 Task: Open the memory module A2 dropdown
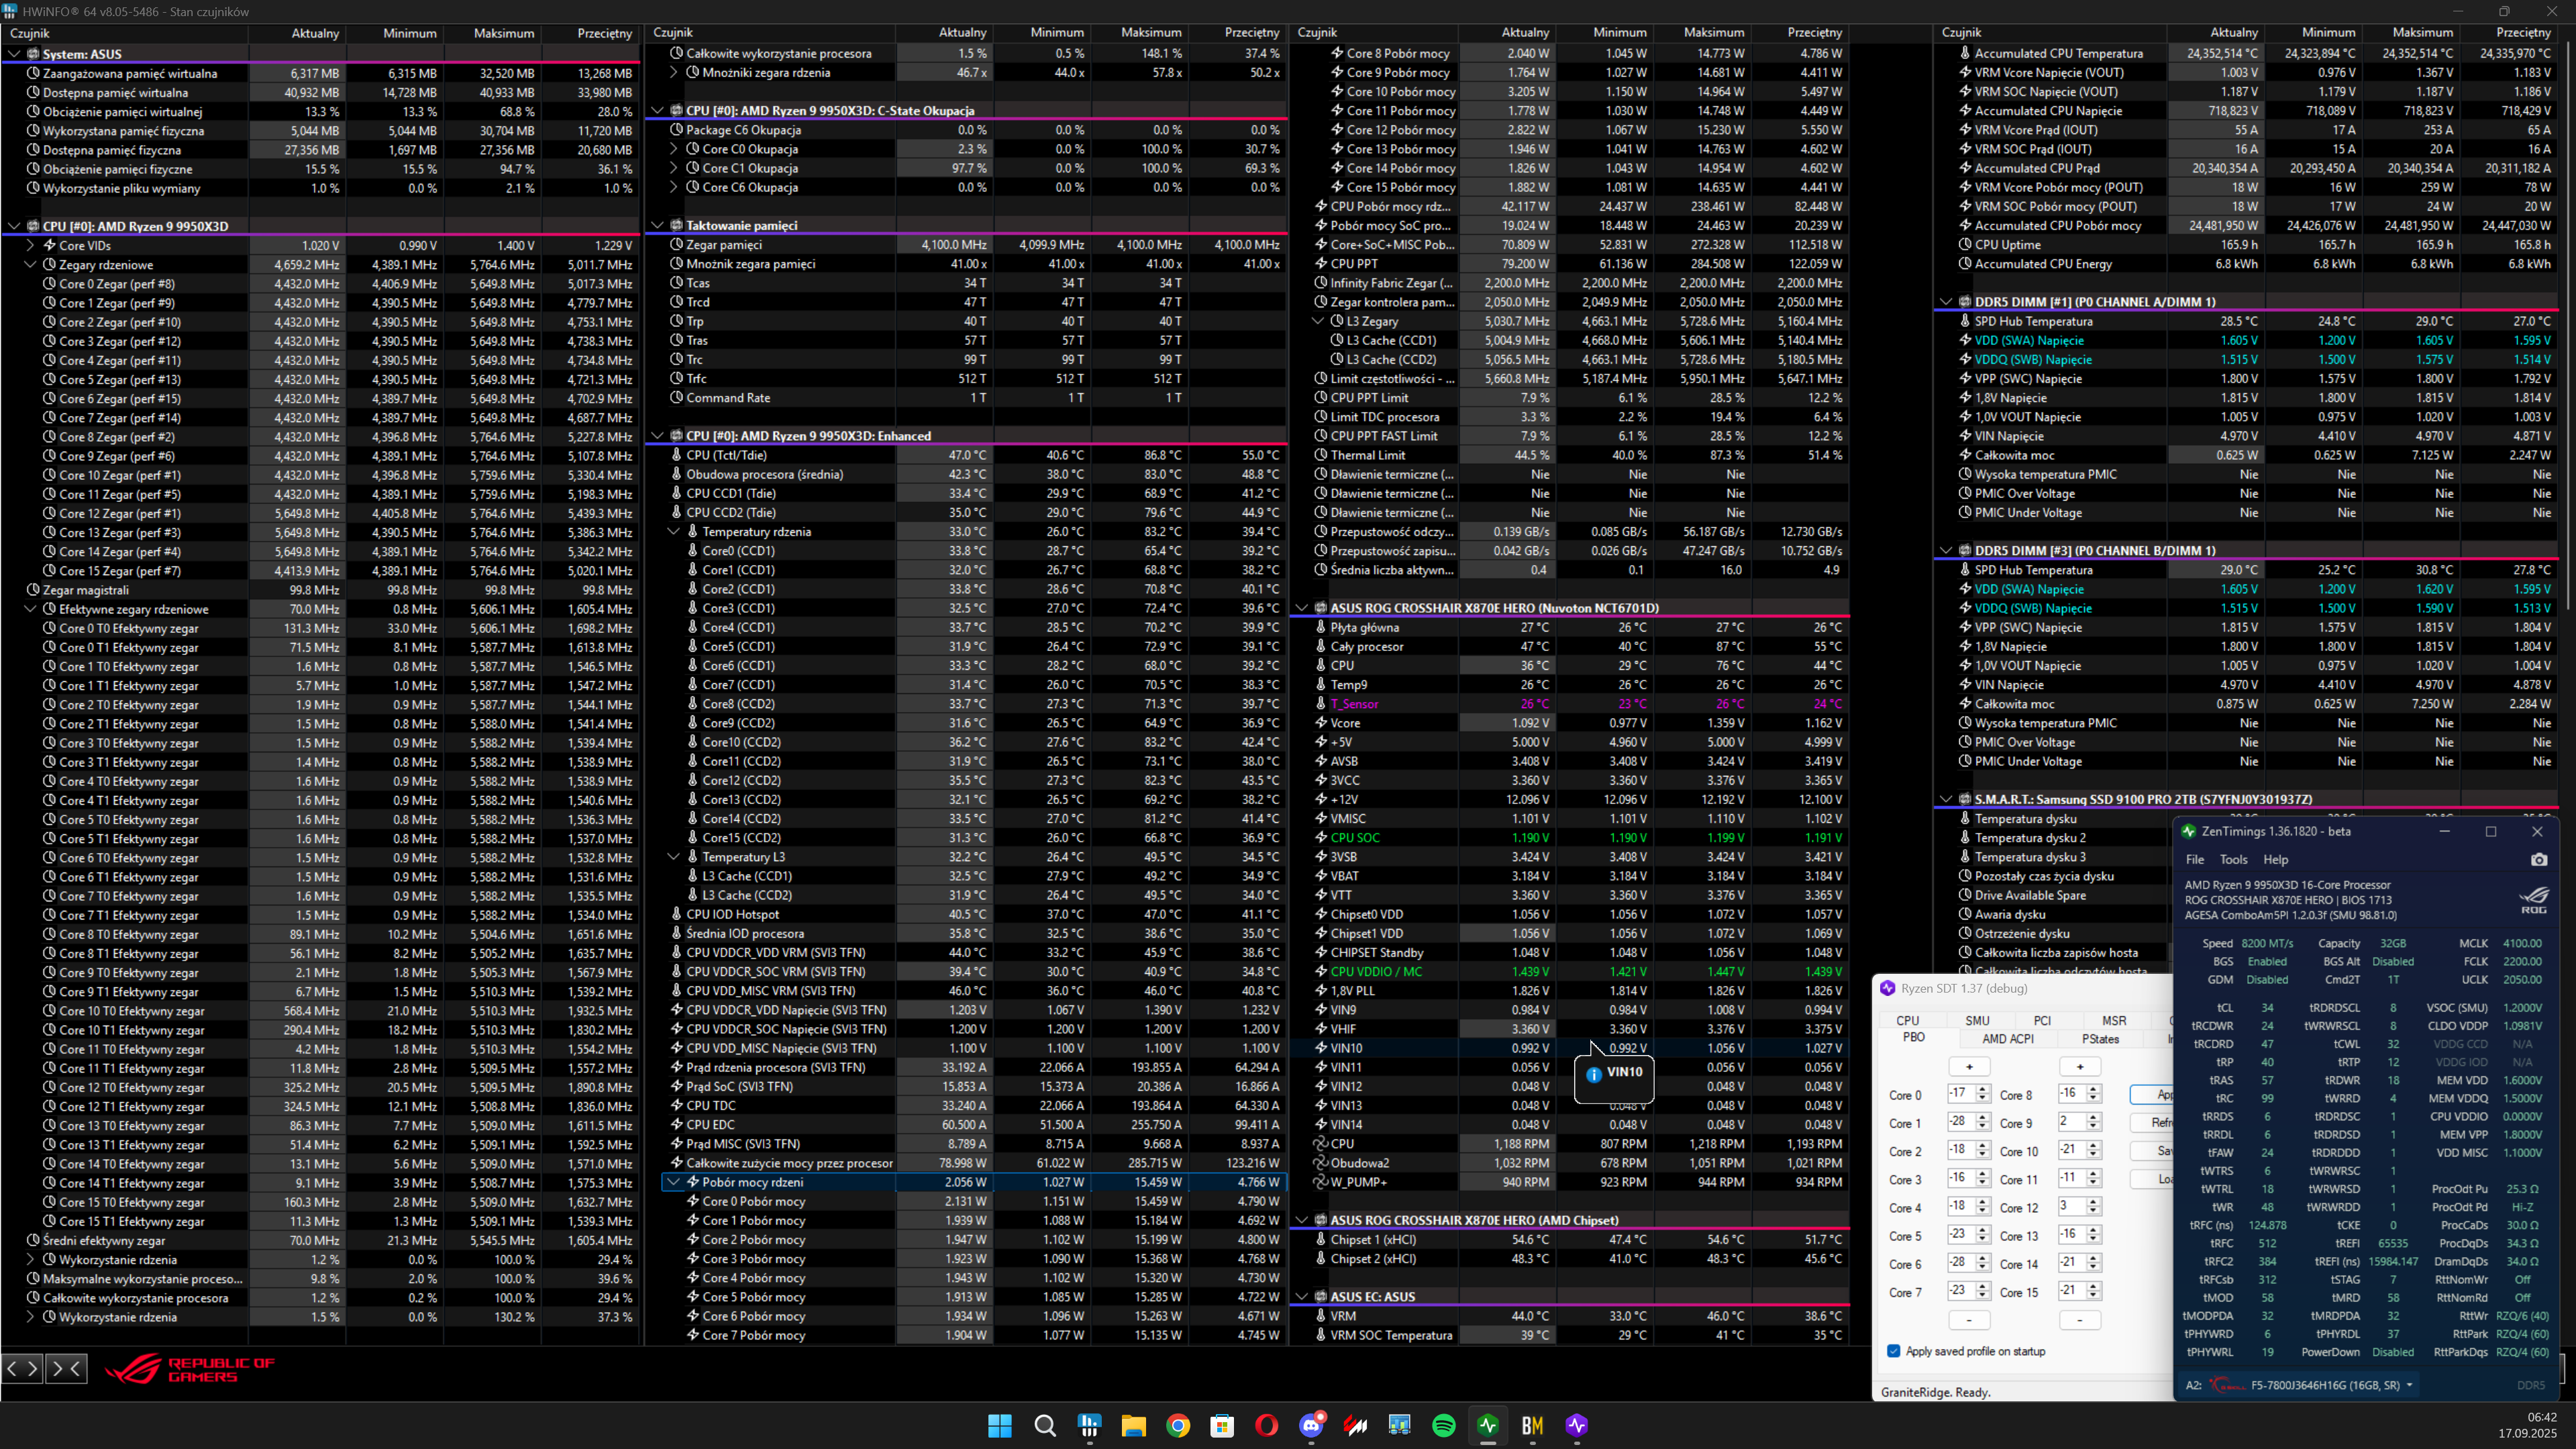pos(2409,1385)
